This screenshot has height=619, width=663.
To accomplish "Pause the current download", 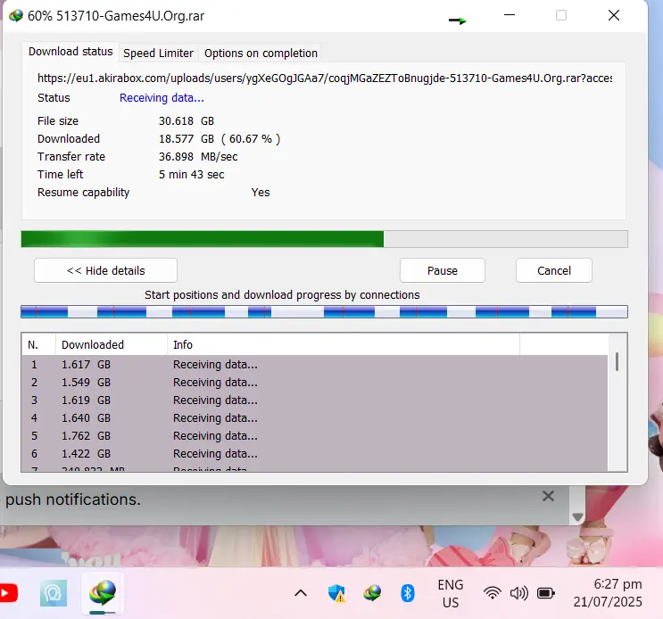I will click(443, 270).
